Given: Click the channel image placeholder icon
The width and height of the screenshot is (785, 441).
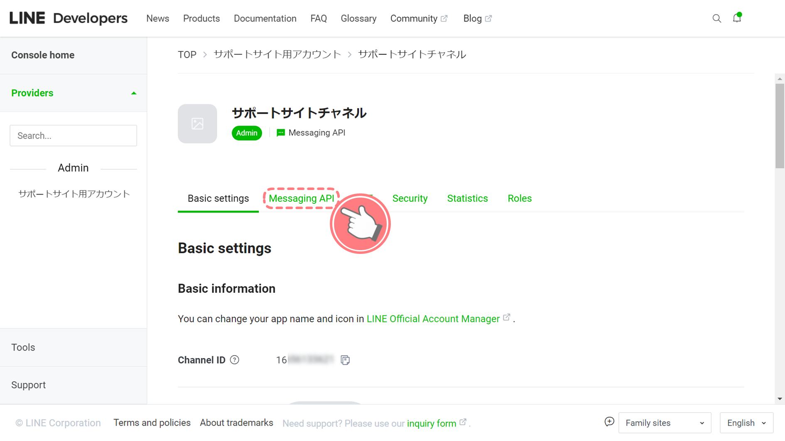Looking at the screenshot, I should (197, 124).
